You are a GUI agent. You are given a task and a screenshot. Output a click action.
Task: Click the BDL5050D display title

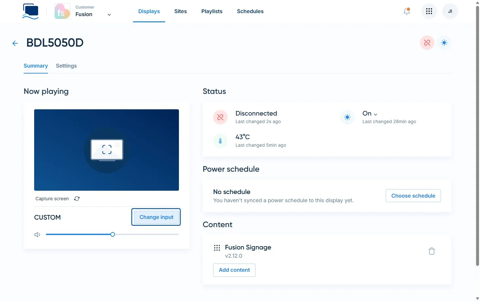[55, 43]
